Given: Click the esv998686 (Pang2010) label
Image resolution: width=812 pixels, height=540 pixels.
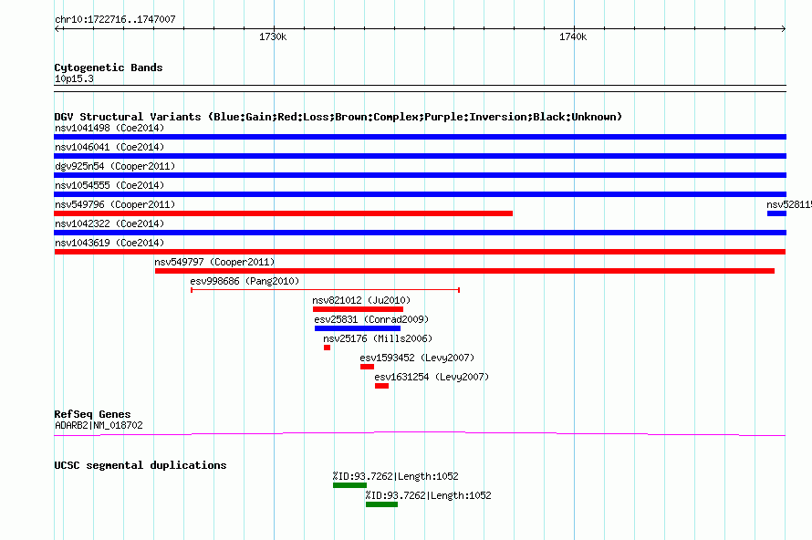Looking at the screenshot, I should tap(245, 281).
